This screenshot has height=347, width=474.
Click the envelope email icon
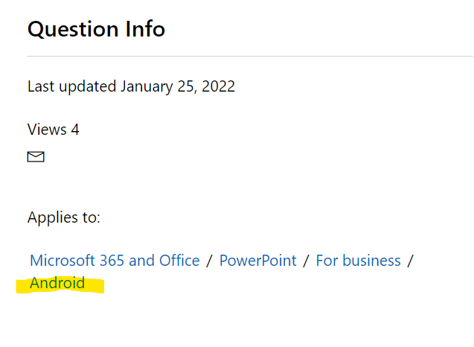click(36, 156)
